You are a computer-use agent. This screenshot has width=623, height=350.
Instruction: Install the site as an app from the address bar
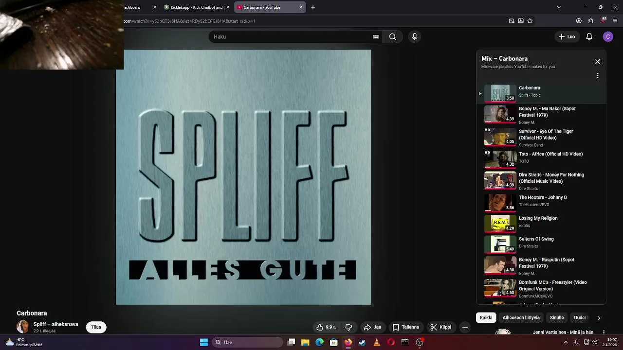[521, 21]
